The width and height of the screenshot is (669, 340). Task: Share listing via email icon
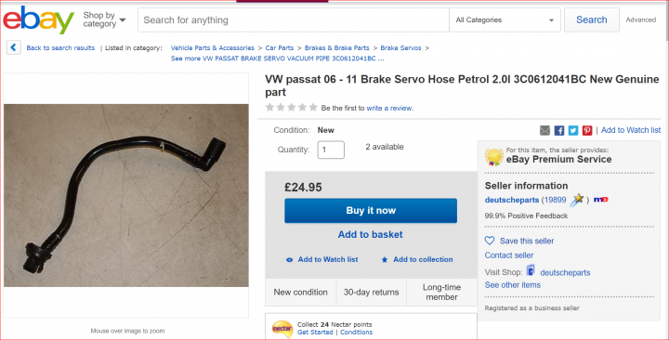coord(544,131)
